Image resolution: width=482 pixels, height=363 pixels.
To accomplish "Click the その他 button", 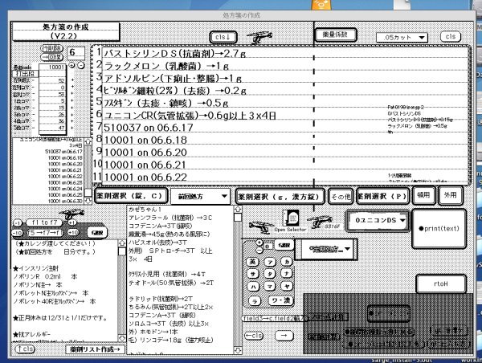I will [341, 197].
